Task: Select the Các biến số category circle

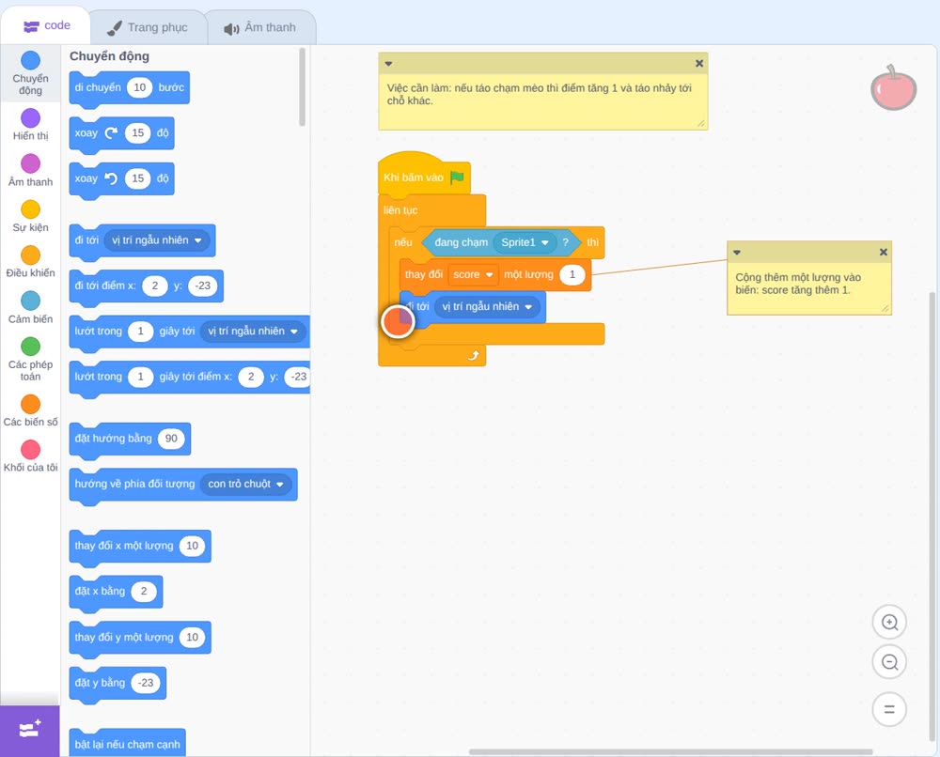Action: pos(31,404)
